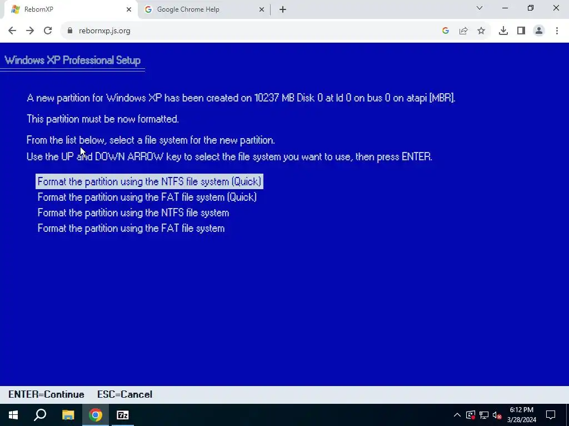Bookmark this tab with the star
The height and width of the screenshot is (426, 569).
point(481,31)
